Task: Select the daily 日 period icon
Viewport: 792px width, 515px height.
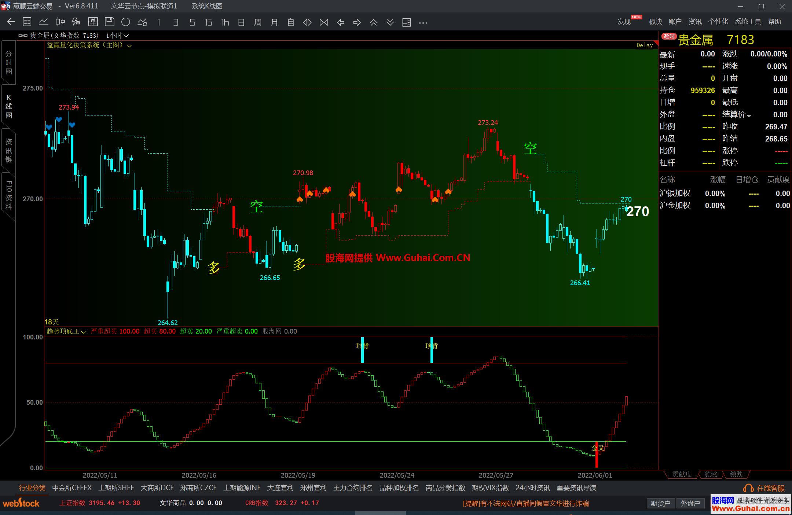Action: pyautogui.click(x=241, y=22)
